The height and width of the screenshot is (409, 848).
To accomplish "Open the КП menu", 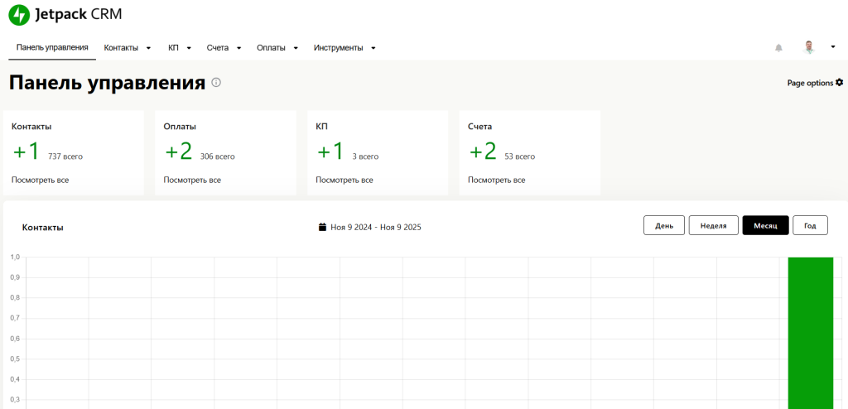I will click(173, 48).
